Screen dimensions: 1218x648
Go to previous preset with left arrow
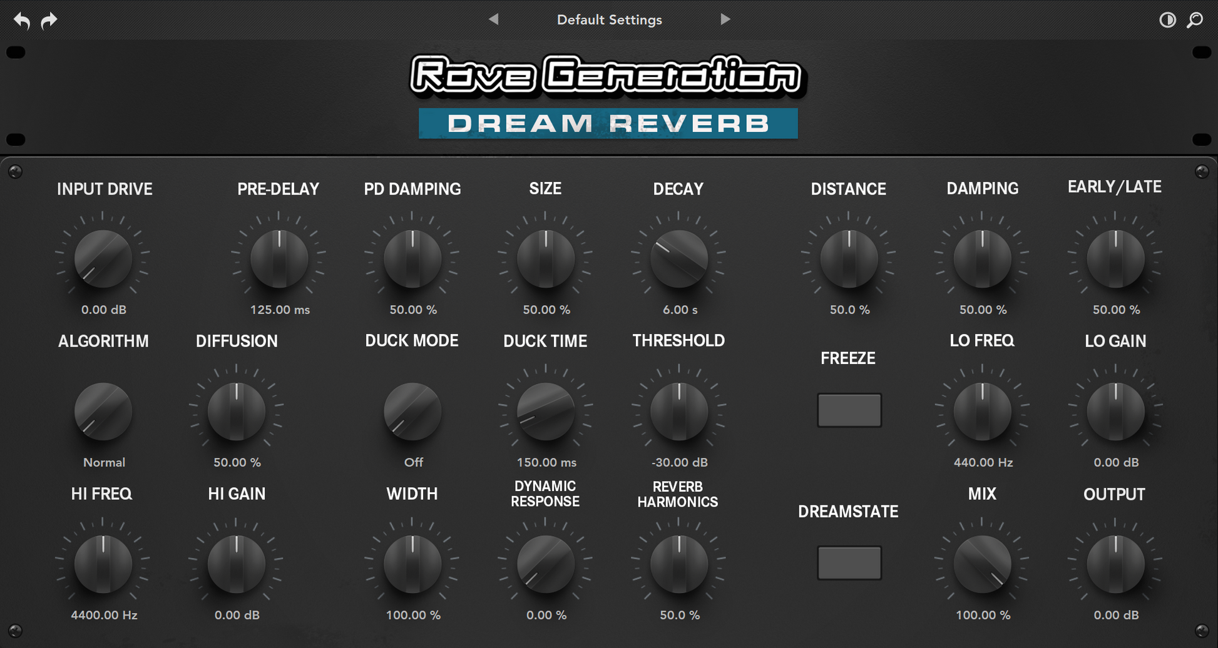493,19
